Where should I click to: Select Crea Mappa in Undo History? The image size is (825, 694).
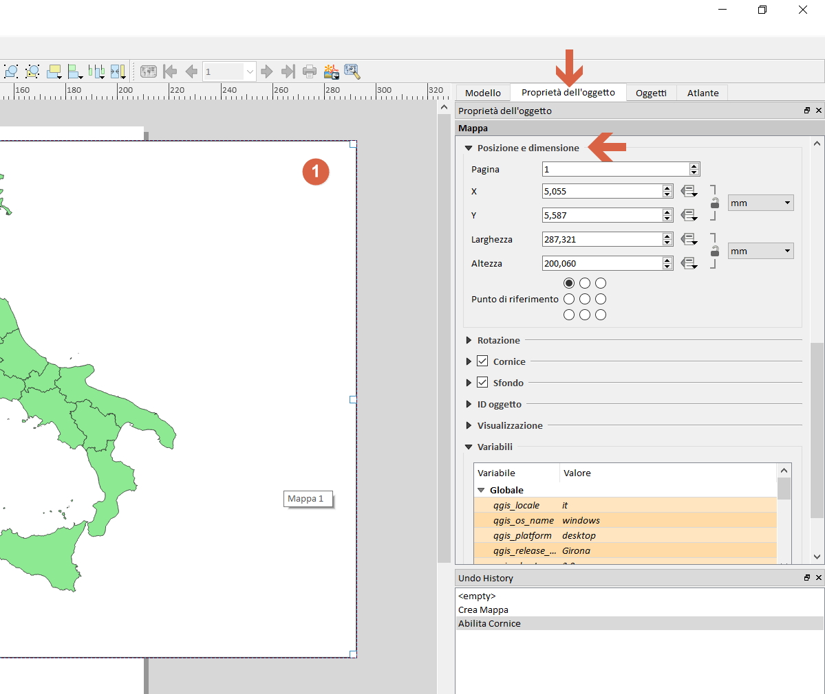484,610
